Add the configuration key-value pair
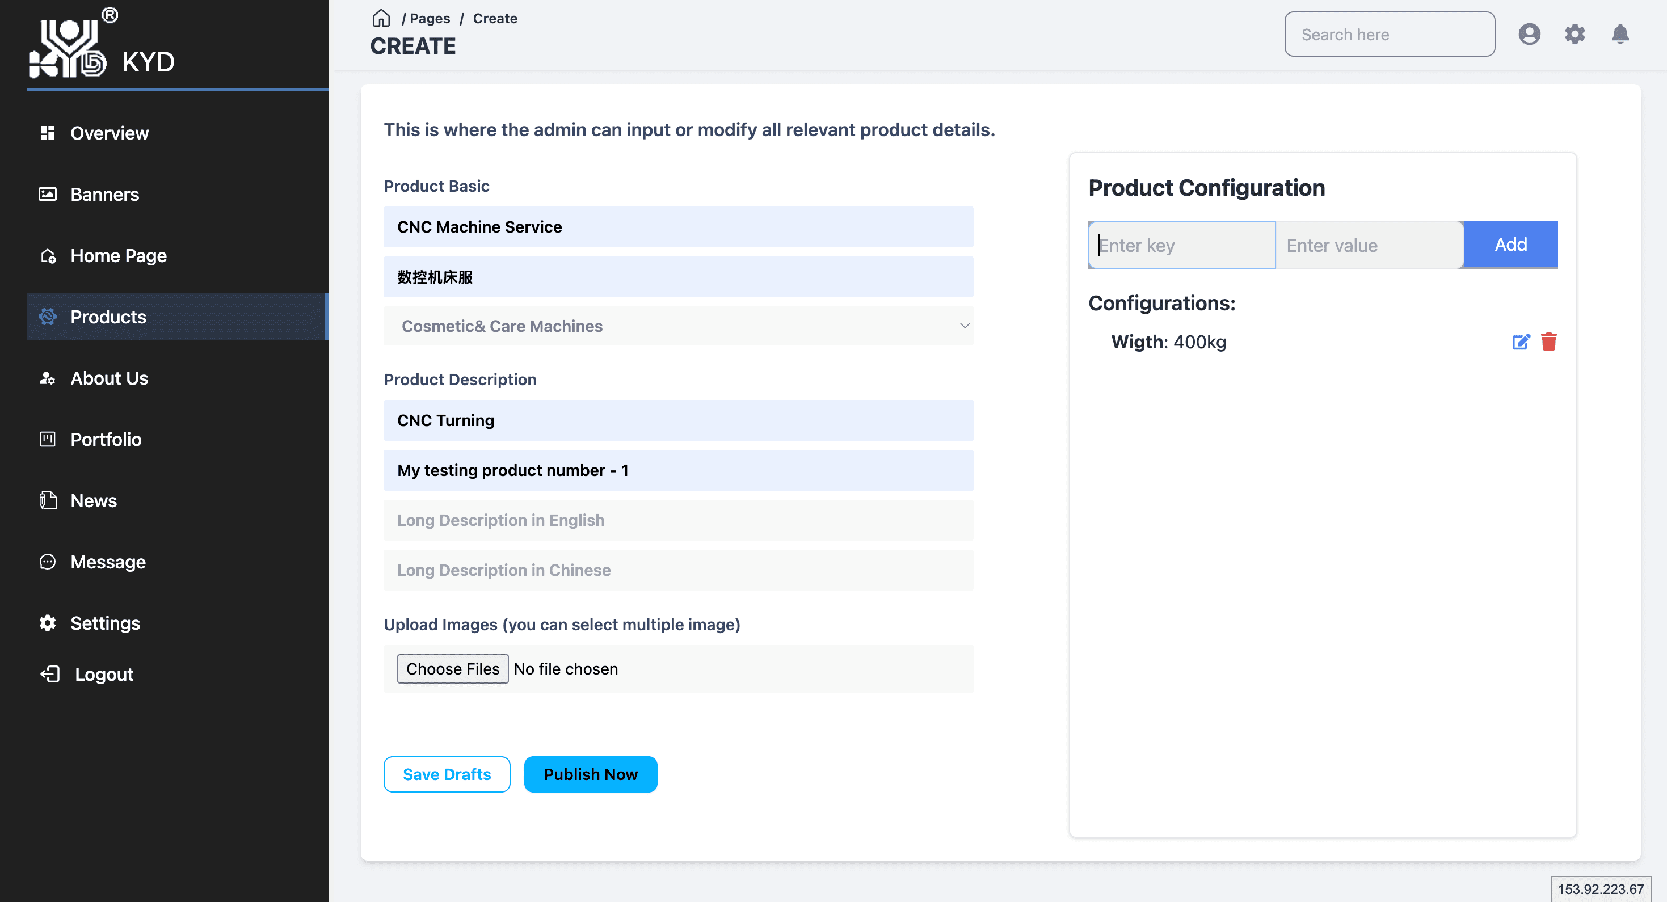 click(1510, 245)
